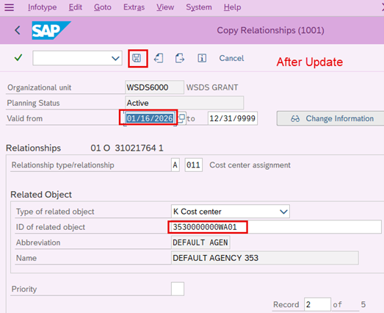Click the Valid from label

coord(25,118)
